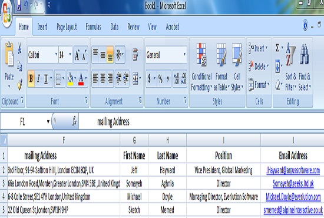Copy selection to clipboard
The width and height of the screenshot is (324, 218).
19,66
